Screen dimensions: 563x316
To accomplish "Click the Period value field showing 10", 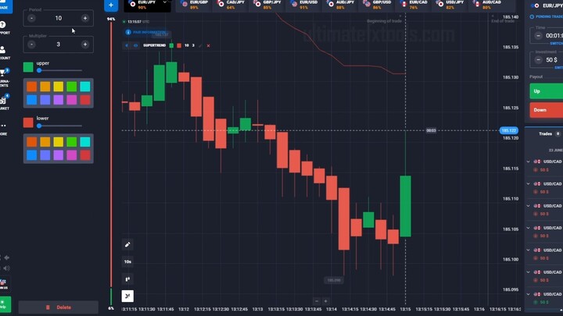I will [58, 18].
